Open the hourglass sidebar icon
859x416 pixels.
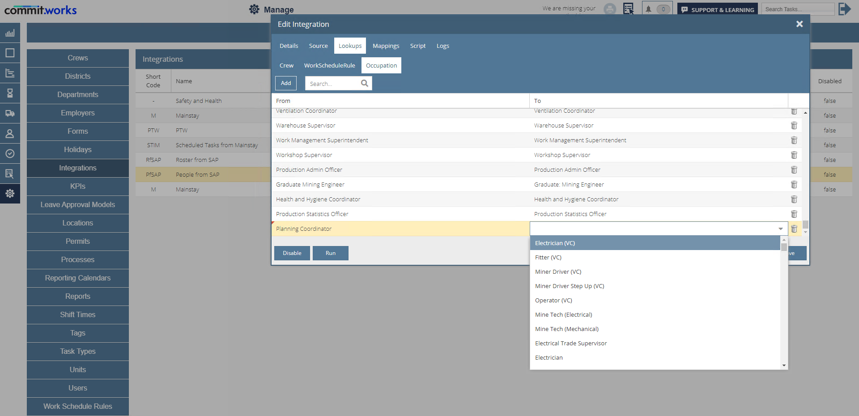10,93
